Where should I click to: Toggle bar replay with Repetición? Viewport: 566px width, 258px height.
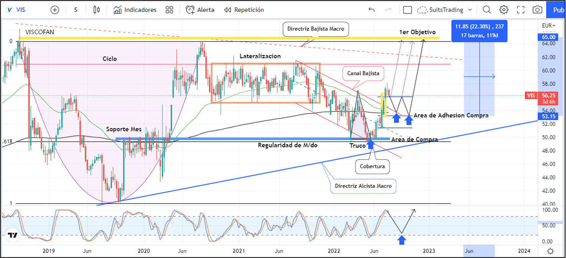(244, 10)
